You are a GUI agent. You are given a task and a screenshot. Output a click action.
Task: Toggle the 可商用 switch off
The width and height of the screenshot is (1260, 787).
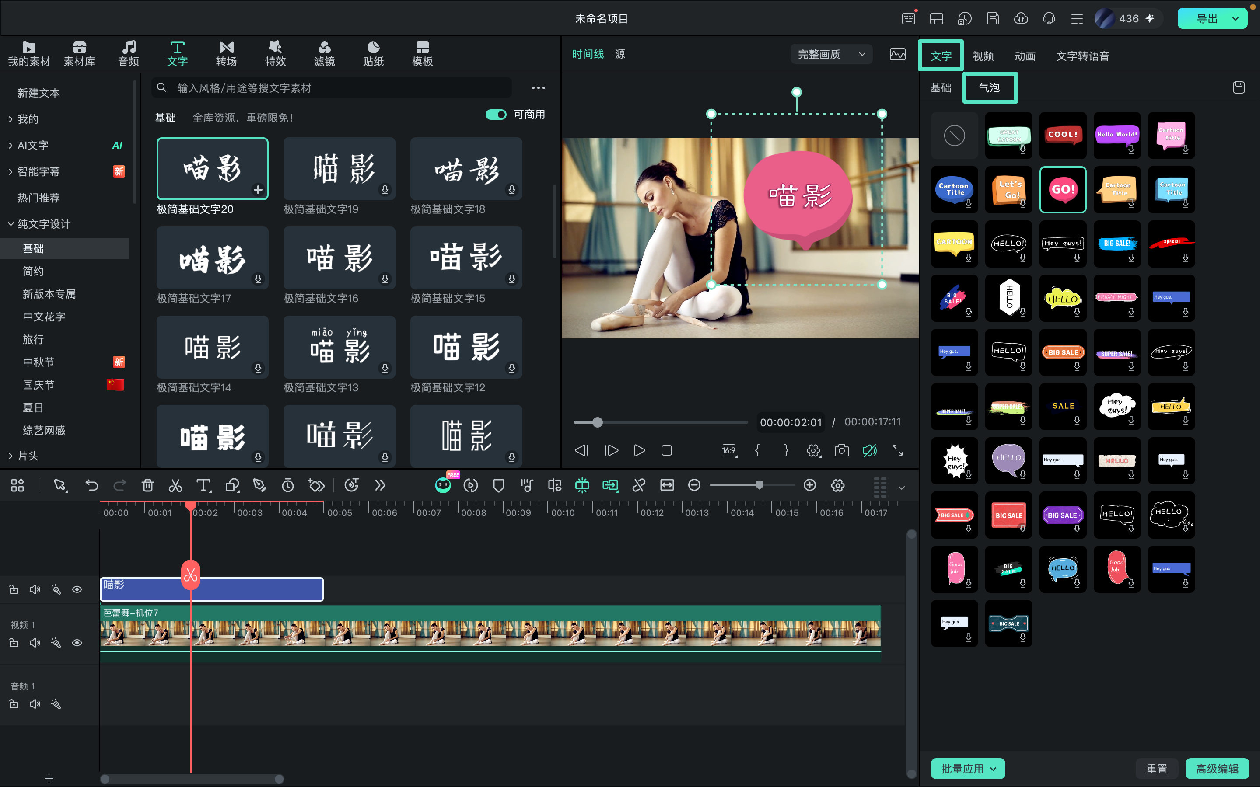[x=496, y=115]
